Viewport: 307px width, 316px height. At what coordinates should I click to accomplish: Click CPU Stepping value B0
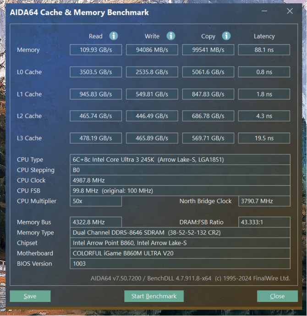180,170
